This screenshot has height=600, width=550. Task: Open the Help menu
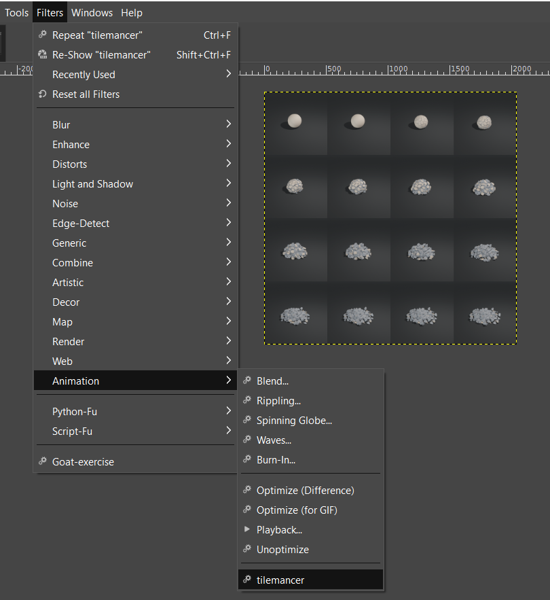click(x=131, y=12)
